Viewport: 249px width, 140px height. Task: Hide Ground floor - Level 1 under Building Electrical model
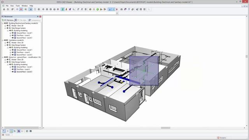click(x=13, y=33)
